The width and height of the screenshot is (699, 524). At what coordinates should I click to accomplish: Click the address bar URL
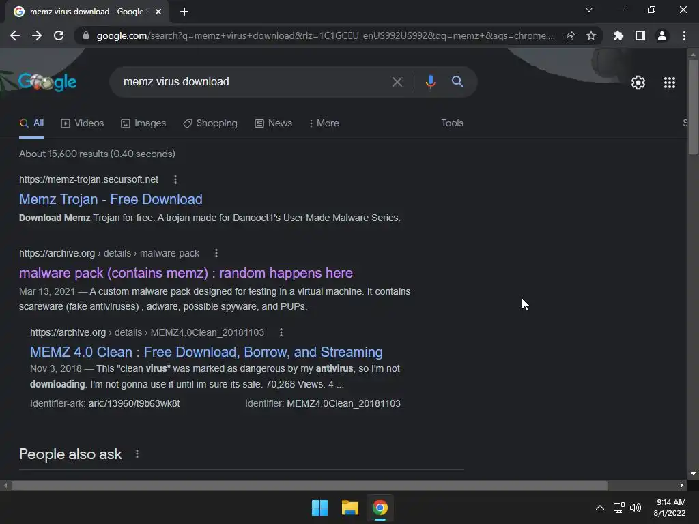pyautogui.click(x=326, y=35)
